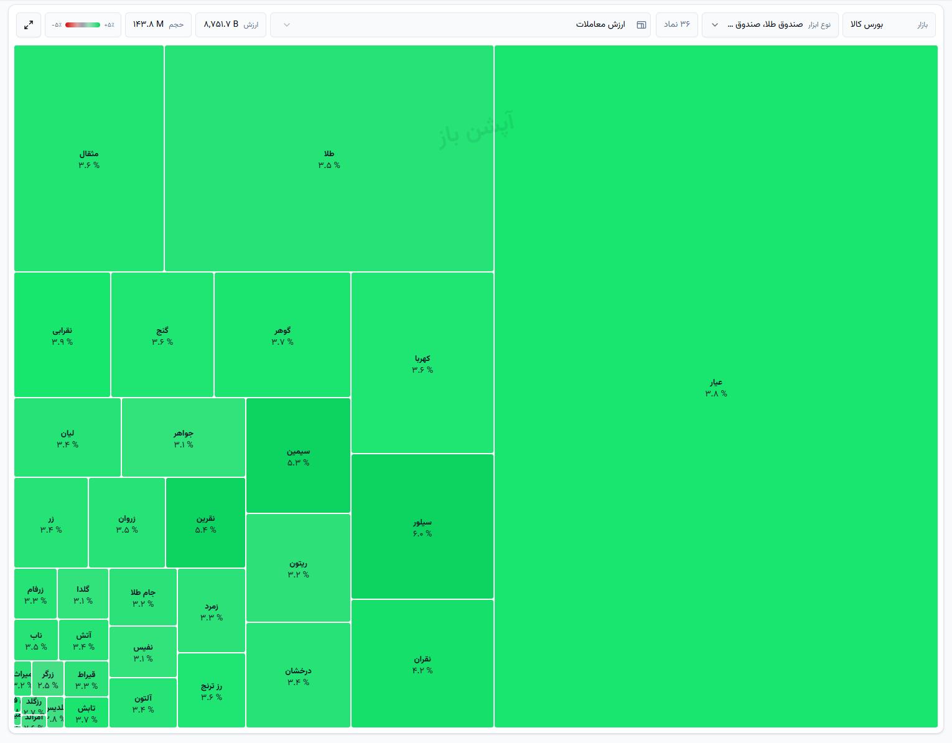
Task: Click the حجم 143.8 M indicator
Action: click(x=158, y=25)
